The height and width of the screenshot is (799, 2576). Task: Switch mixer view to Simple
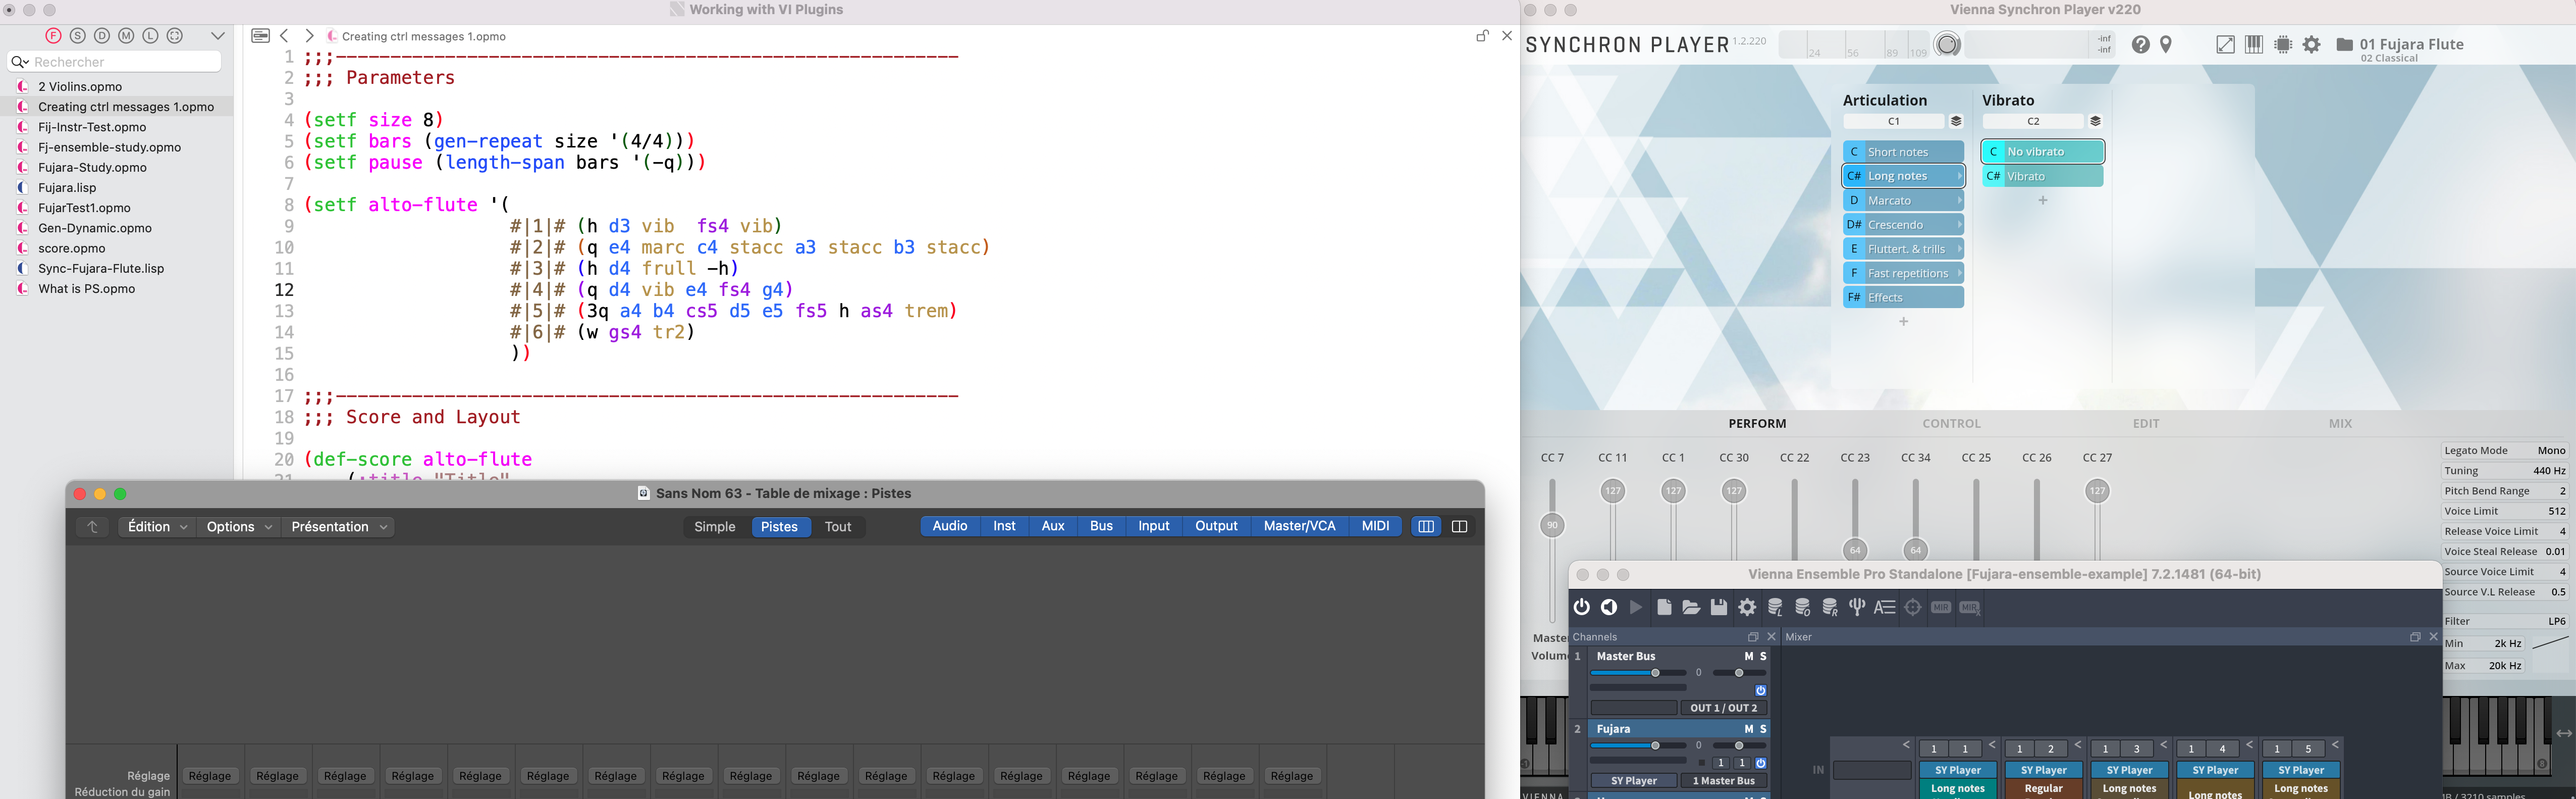tap(715, 527)
